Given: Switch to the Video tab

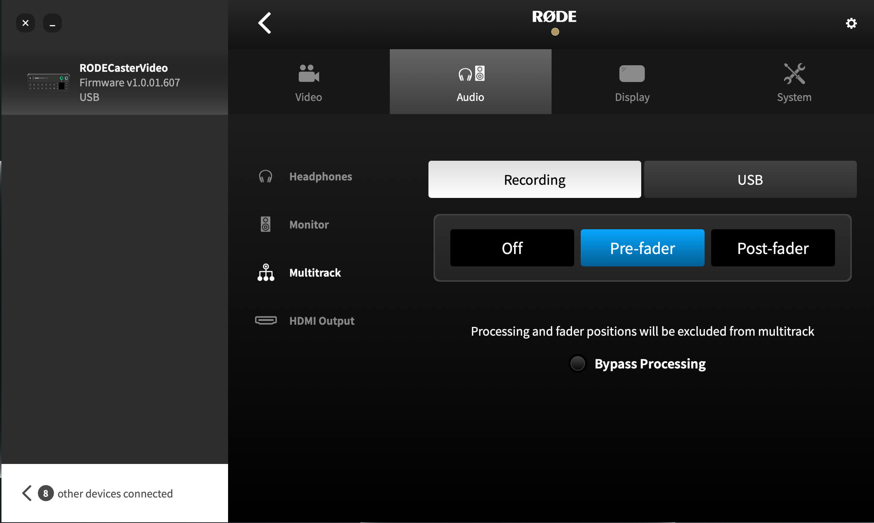Looking at the screenshot, I should 309,82.
